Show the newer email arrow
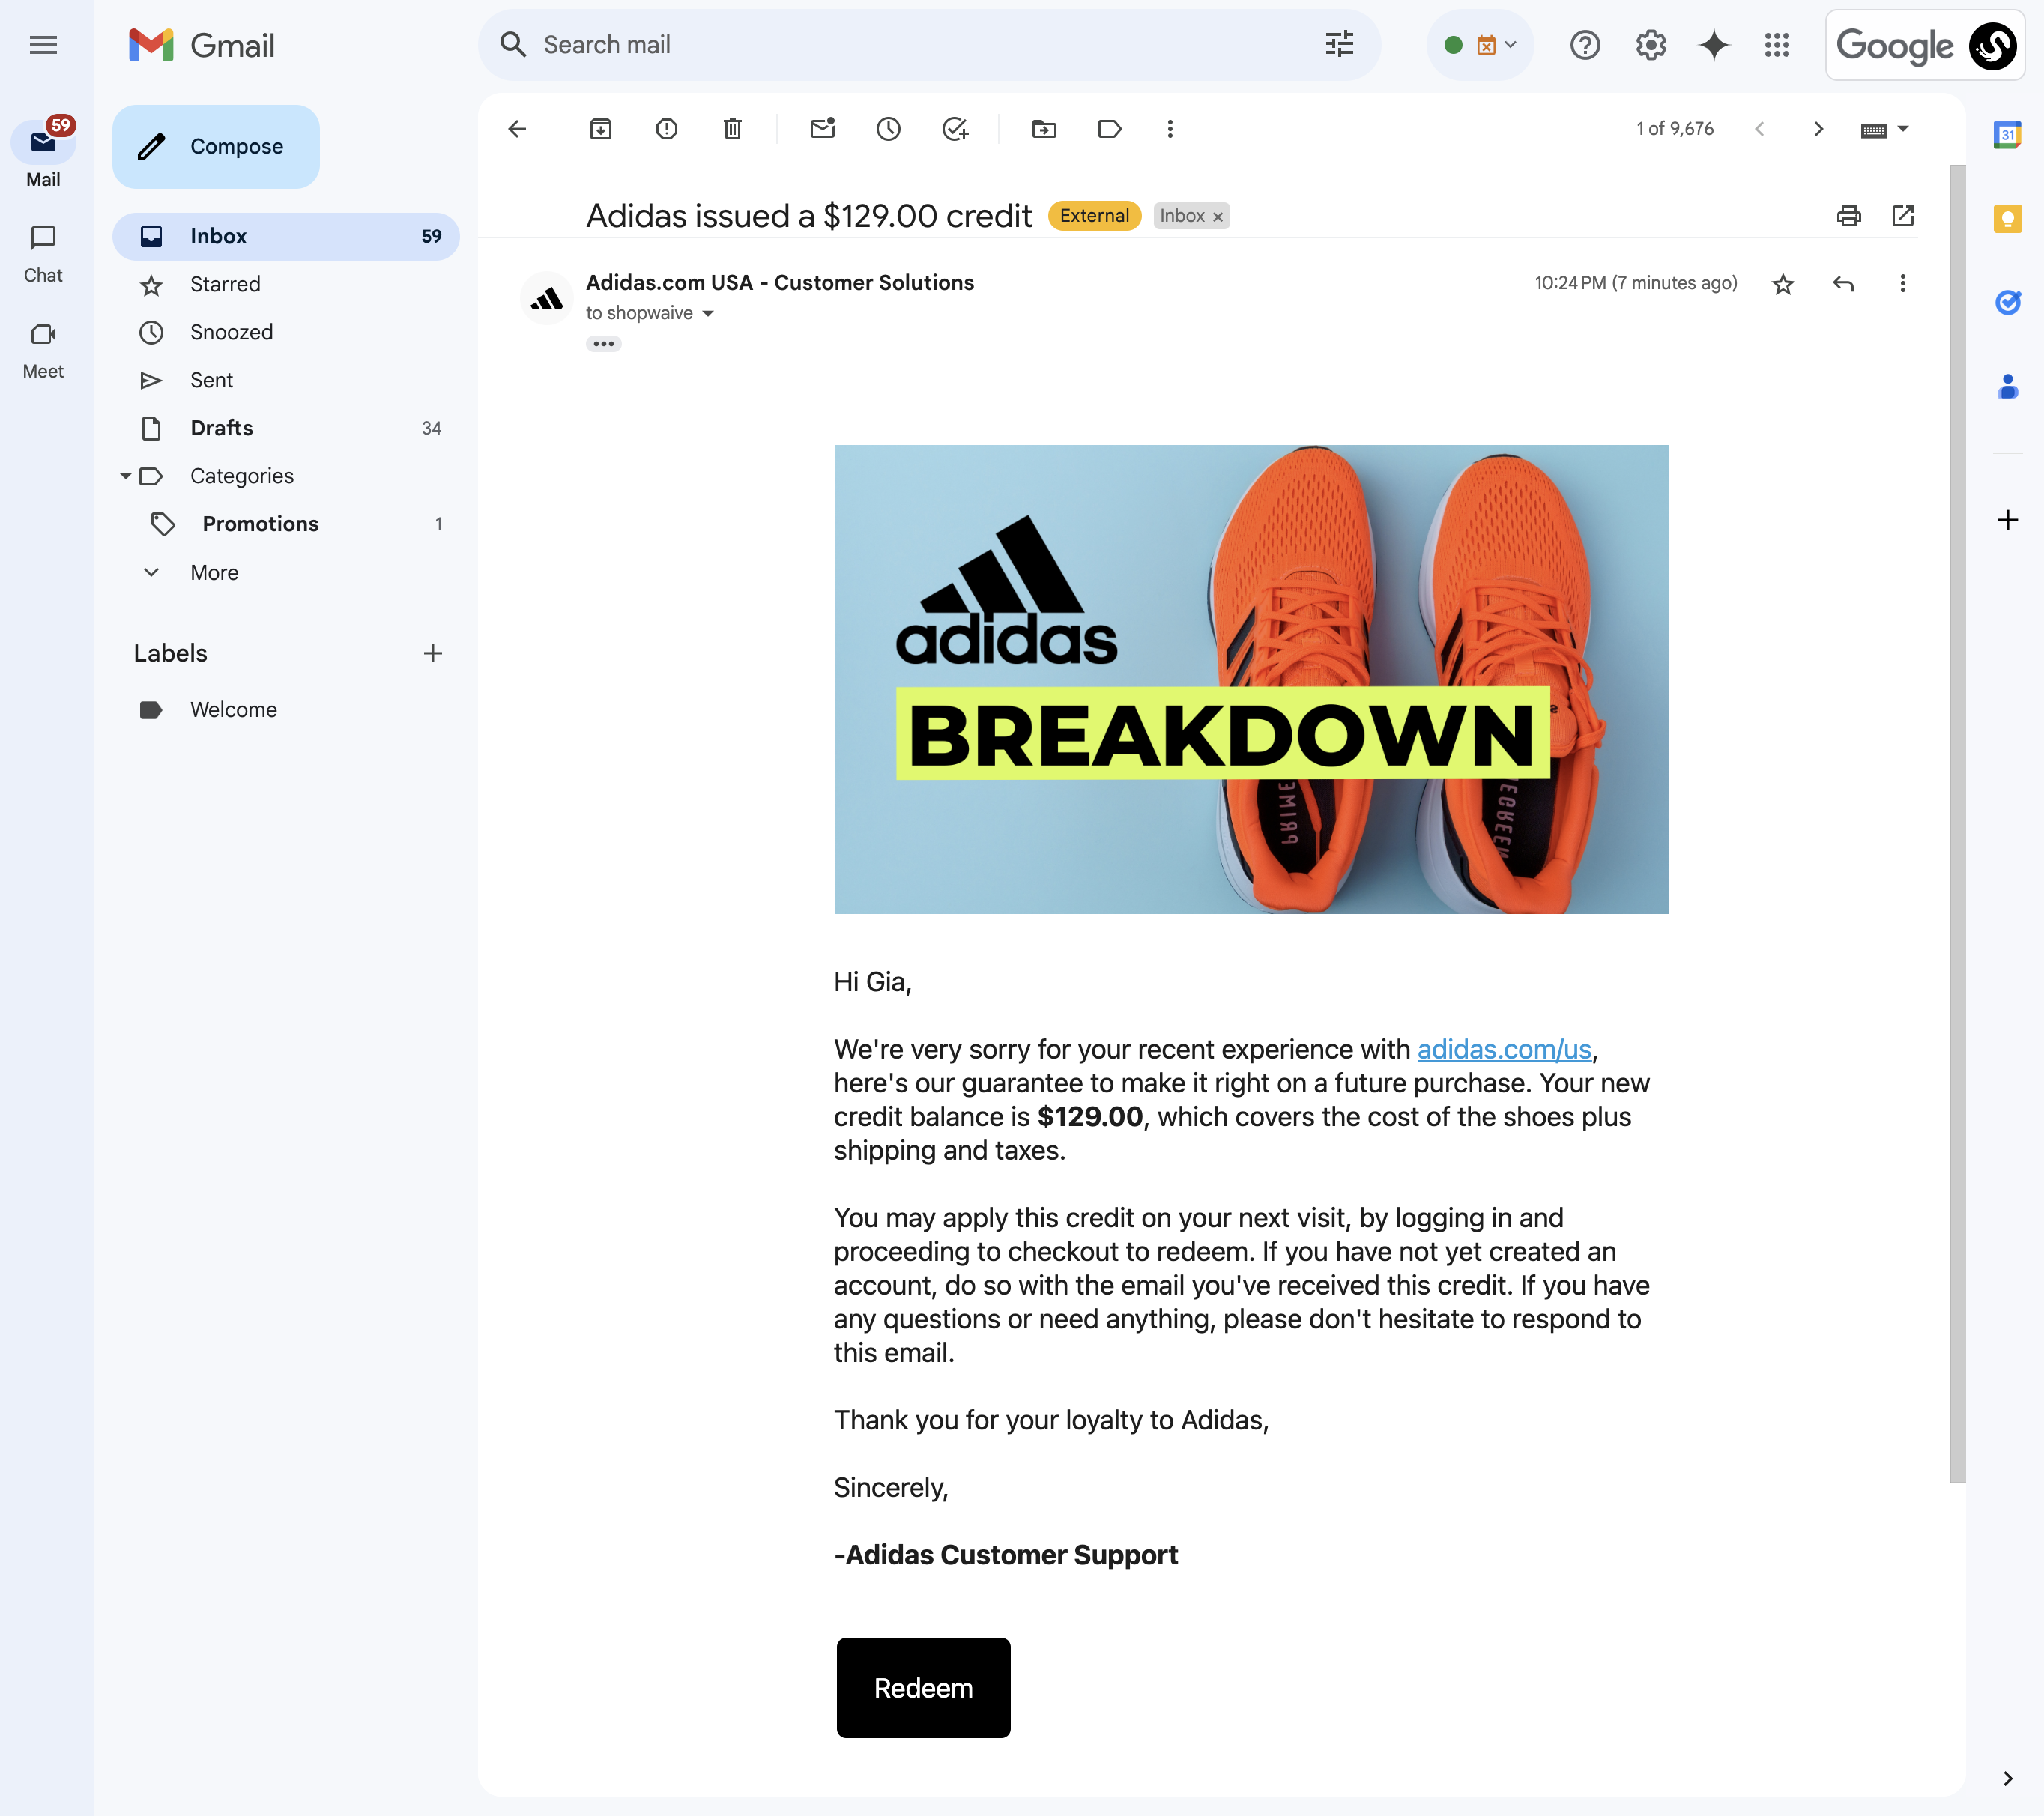The width and height of the screenshot is (2044, 1816). click(1760, 129)
